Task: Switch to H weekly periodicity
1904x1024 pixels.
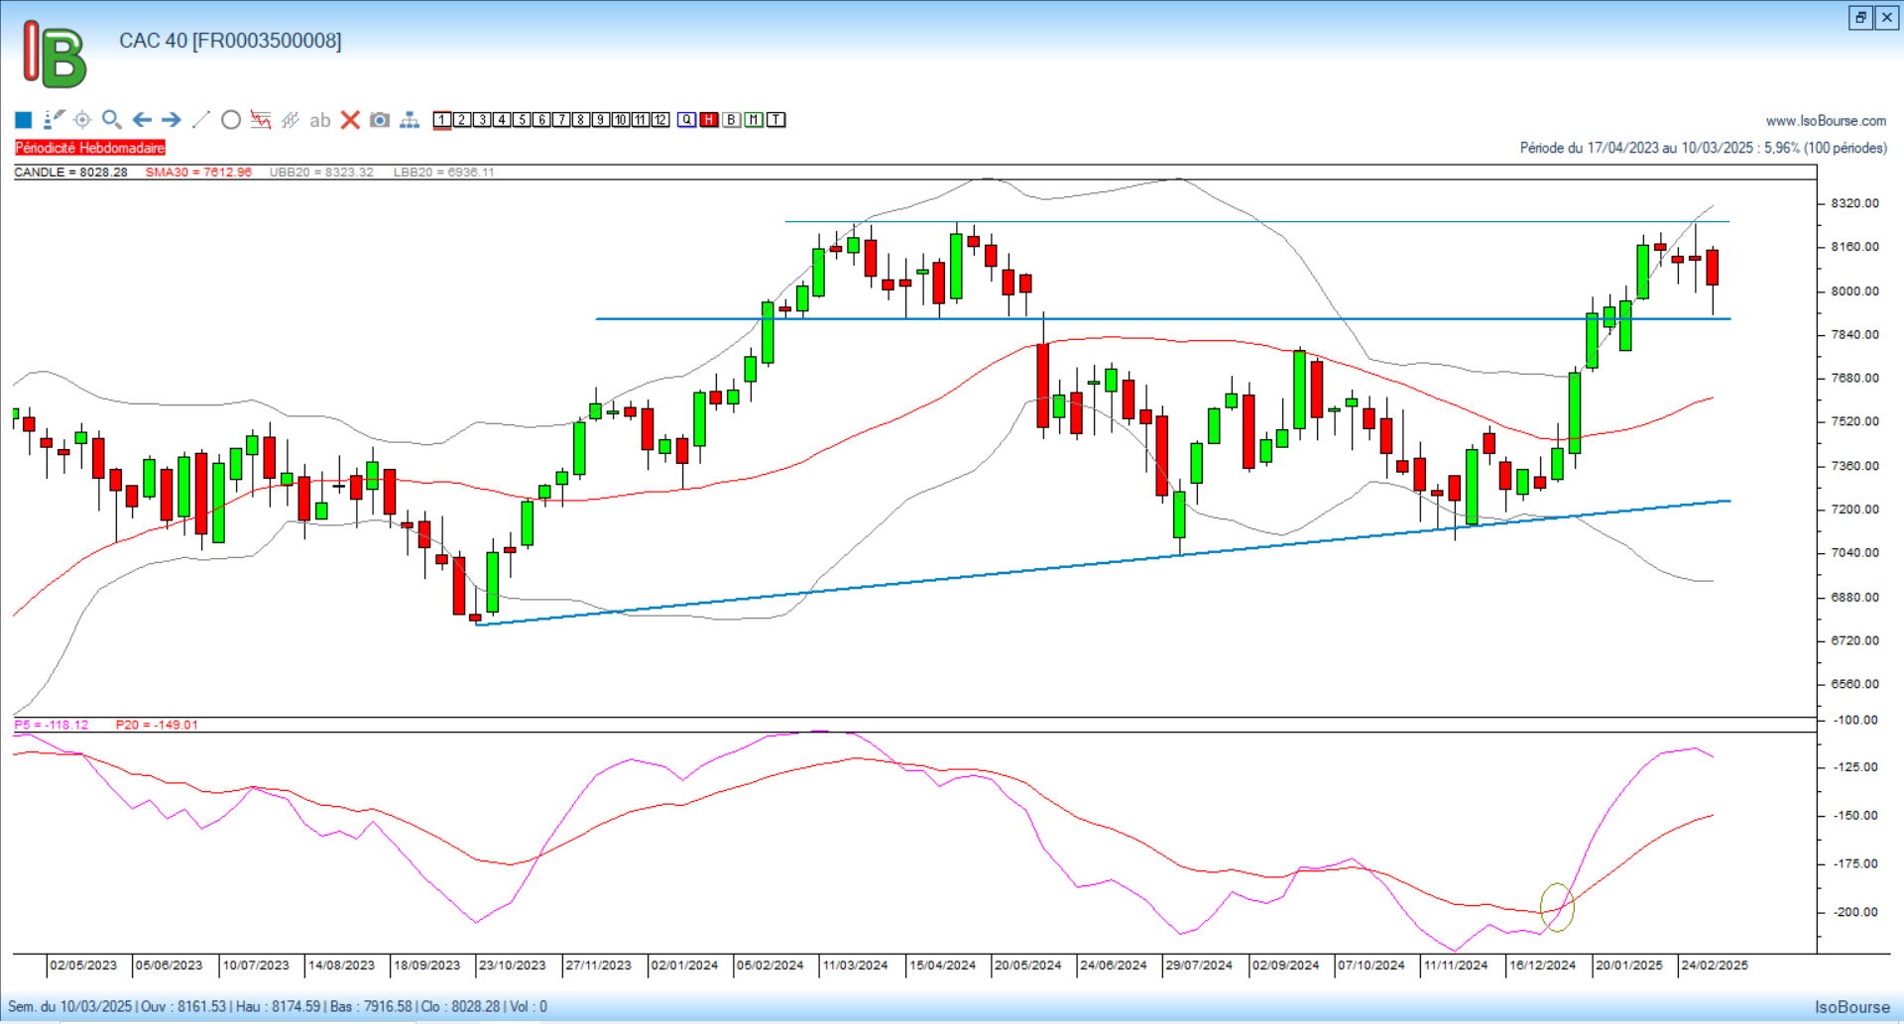Action: 709,120
